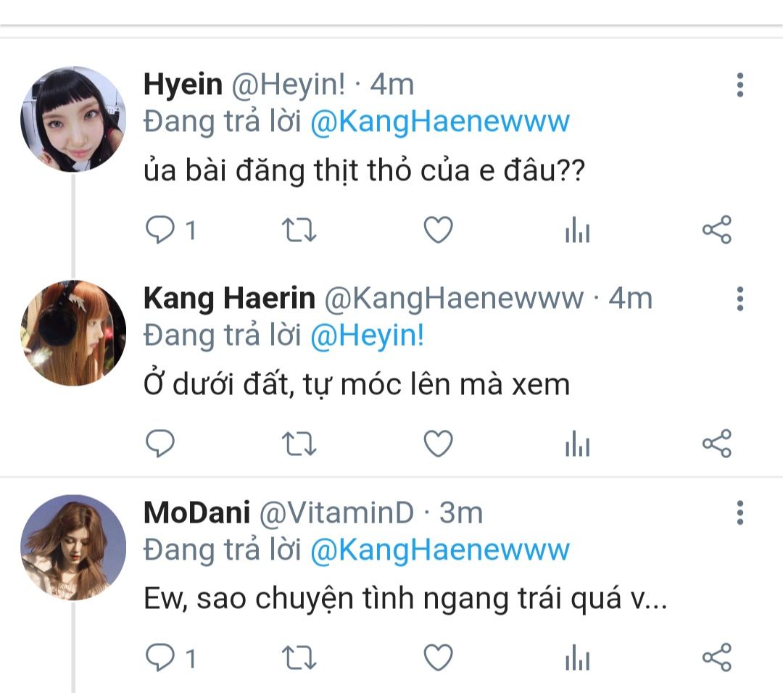Open @Heyin! mention in Kang Haerin's reply

367,336
